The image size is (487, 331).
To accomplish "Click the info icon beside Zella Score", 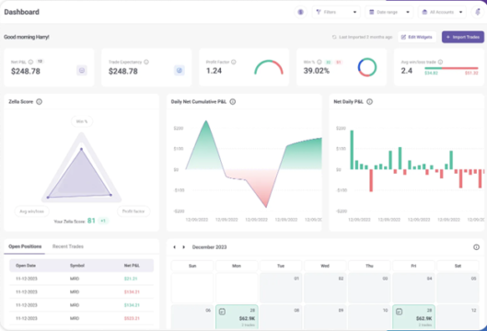I will coord(40,101).
